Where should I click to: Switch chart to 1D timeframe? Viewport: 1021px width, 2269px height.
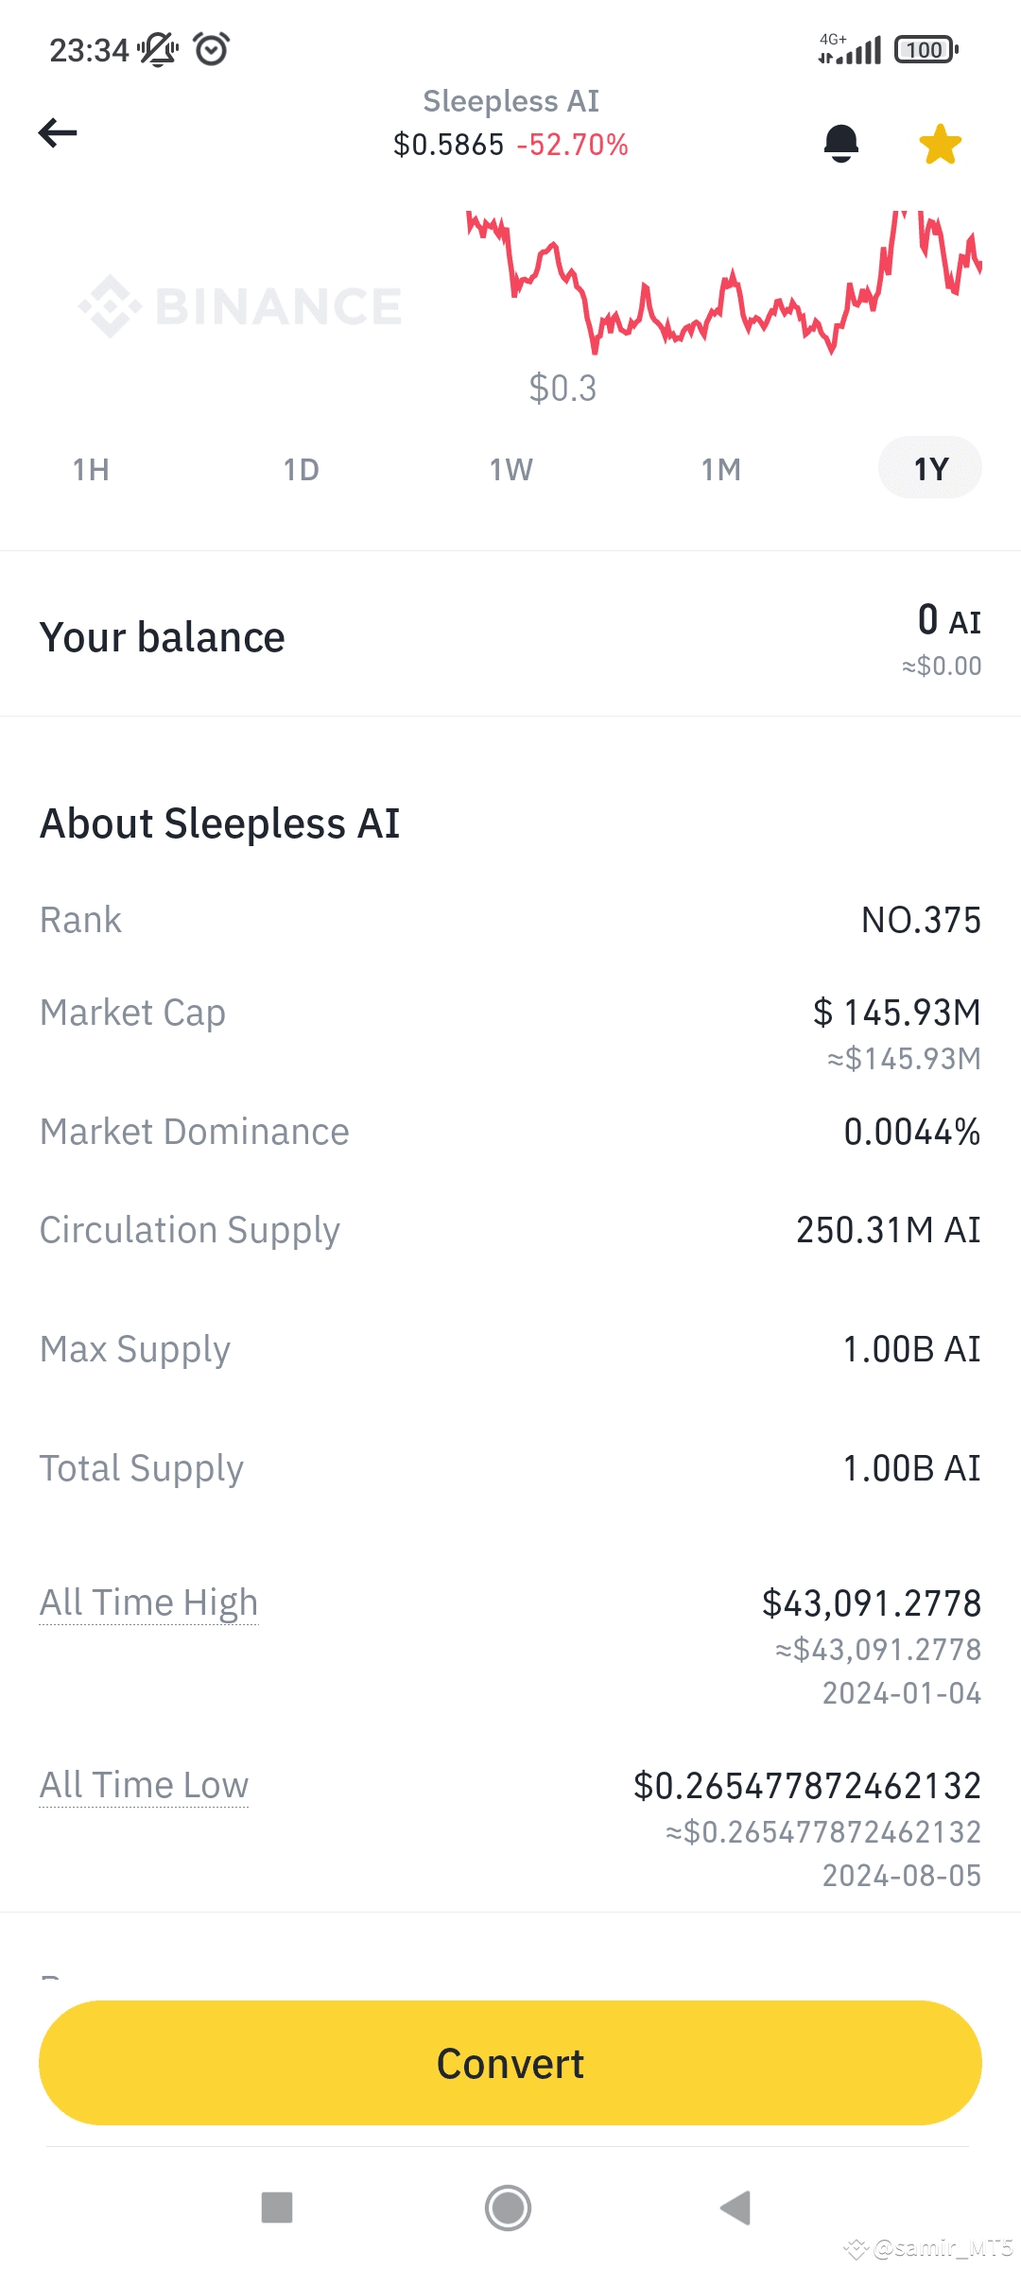(302, 469)
